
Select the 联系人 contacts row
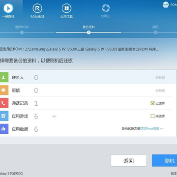tap(86, 77)
